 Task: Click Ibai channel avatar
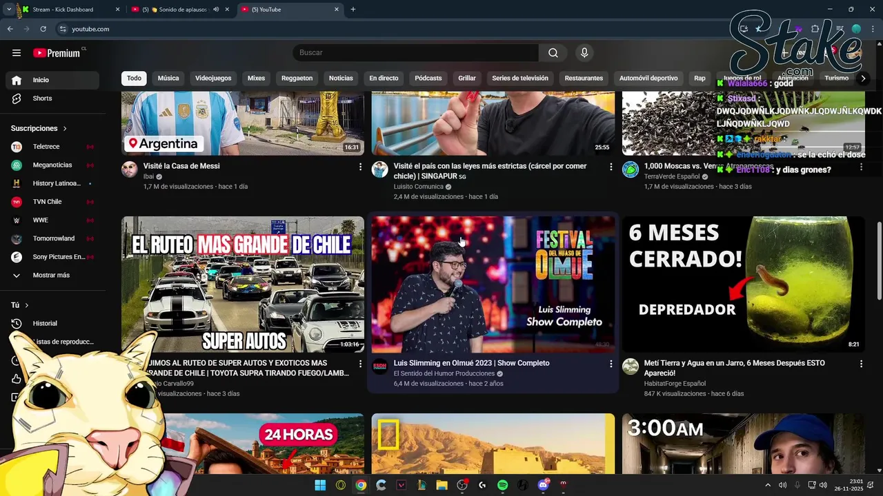coord(130,169)
